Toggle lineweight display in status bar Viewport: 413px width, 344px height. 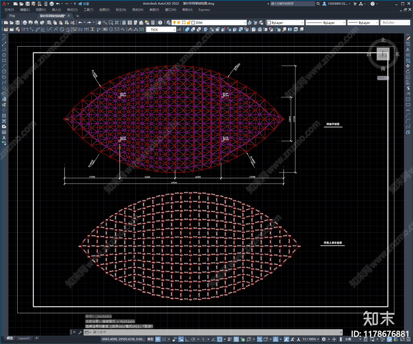point(230,339)
